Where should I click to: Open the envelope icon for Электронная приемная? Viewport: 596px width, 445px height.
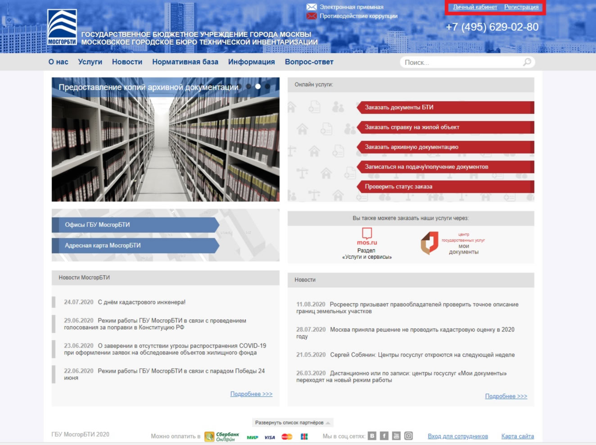(312, 7)
